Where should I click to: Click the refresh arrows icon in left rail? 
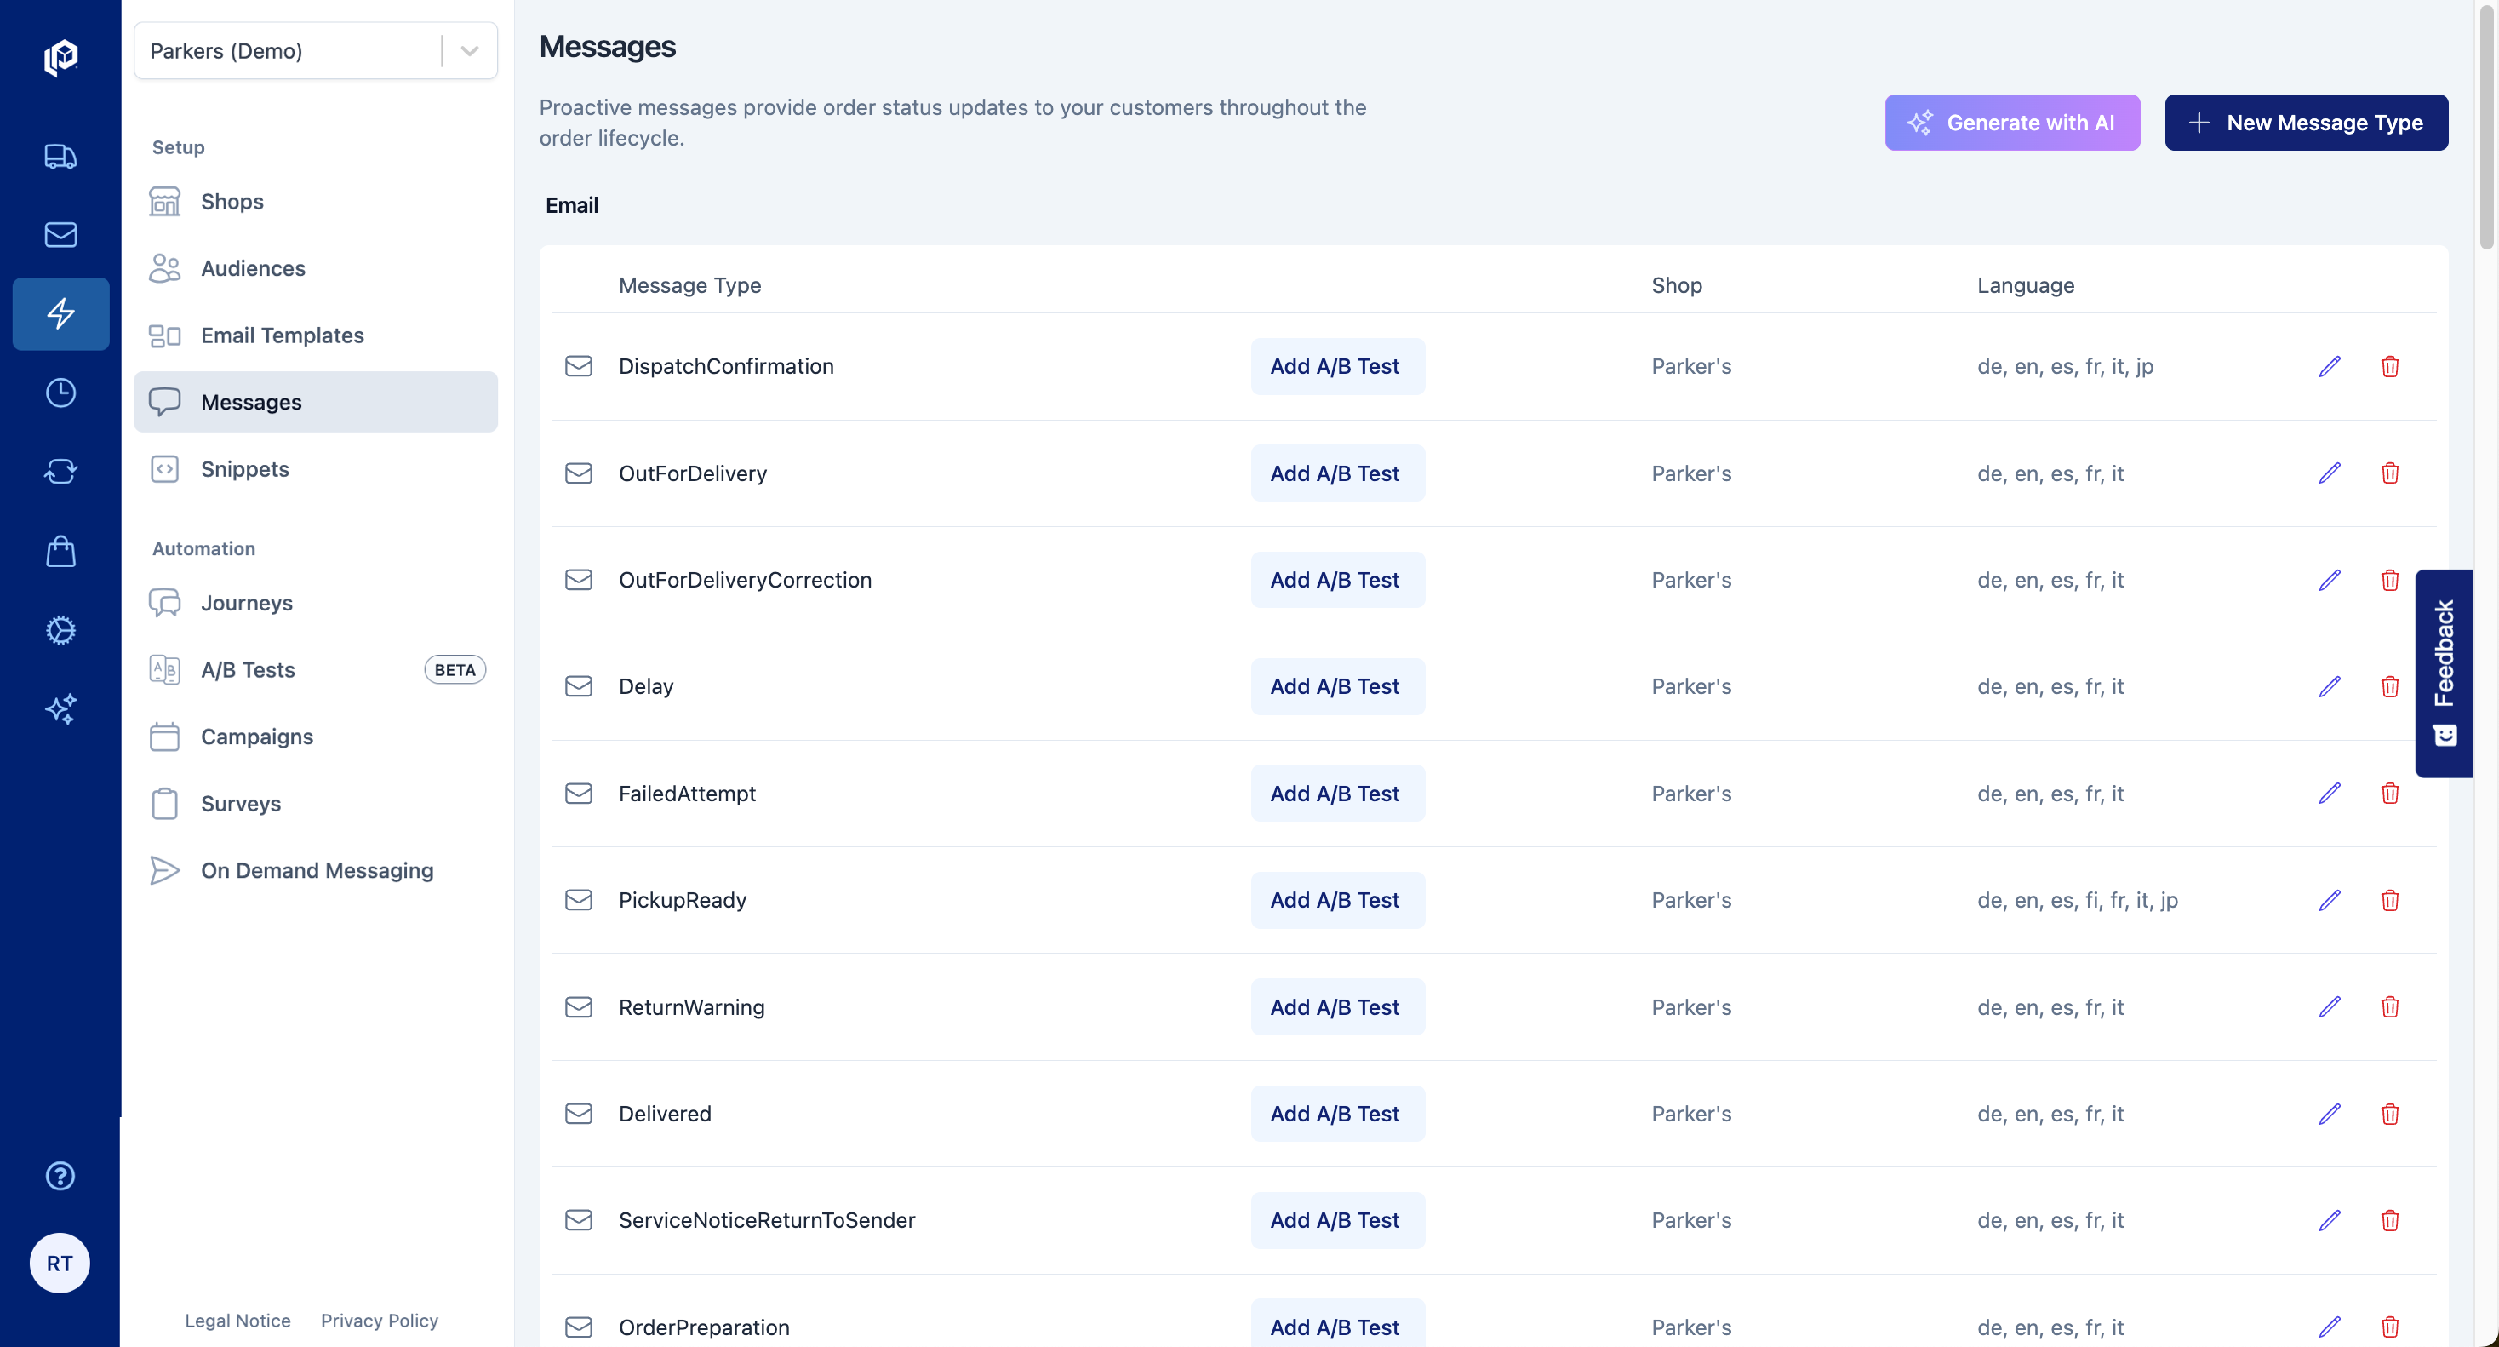pyautogui.click(x=60, y=472)
